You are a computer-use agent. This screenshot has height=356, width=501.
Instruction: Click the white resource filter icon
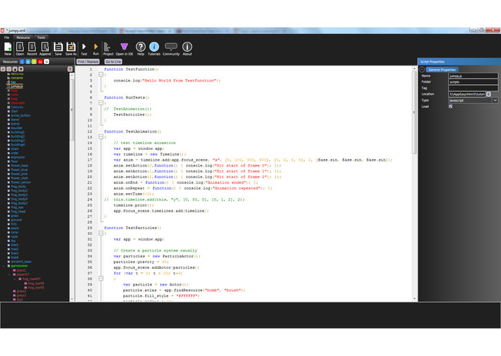point(47,62)
